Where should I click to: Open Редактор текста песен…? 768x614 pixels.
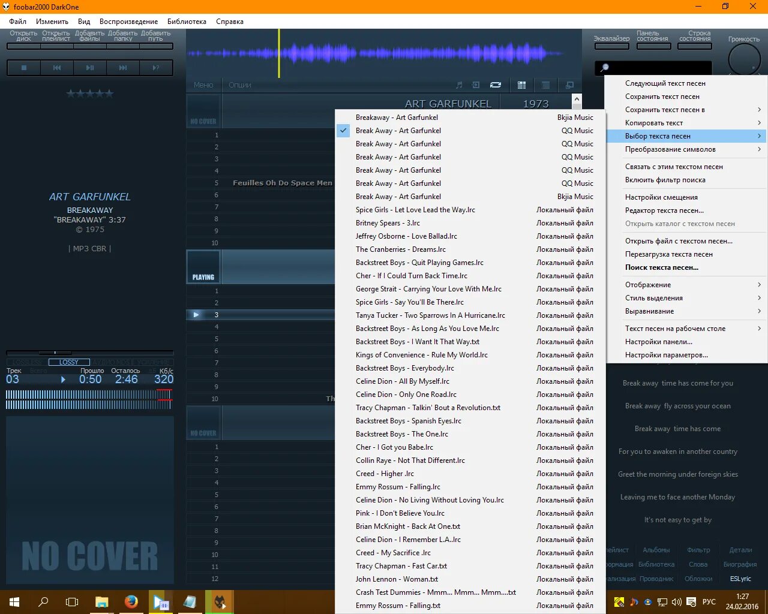pyautogui.click(x=686, y=210)
